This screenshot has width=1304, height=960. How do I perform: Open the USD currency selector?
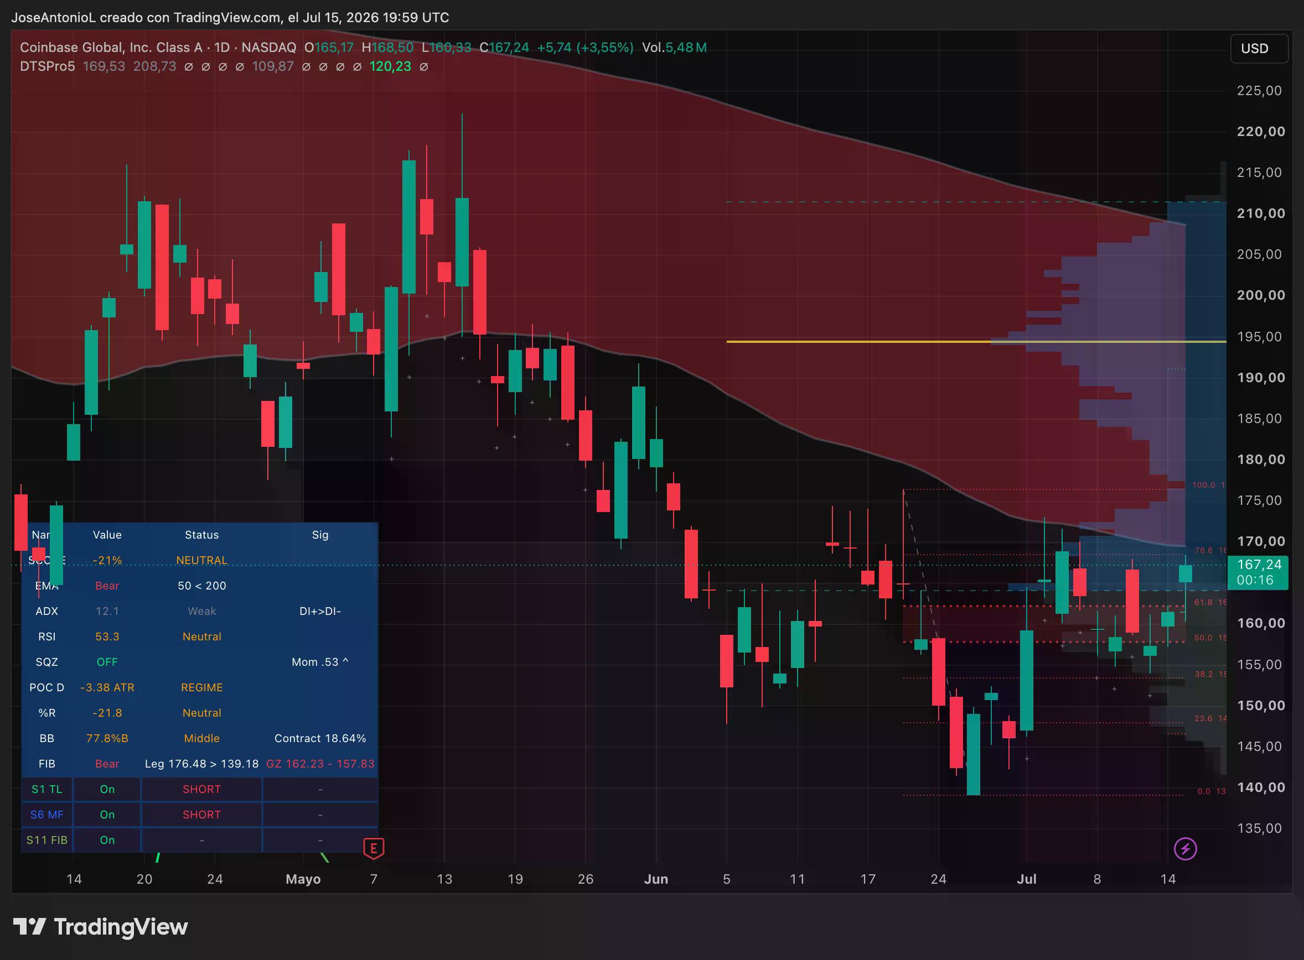pos(1259,48)
